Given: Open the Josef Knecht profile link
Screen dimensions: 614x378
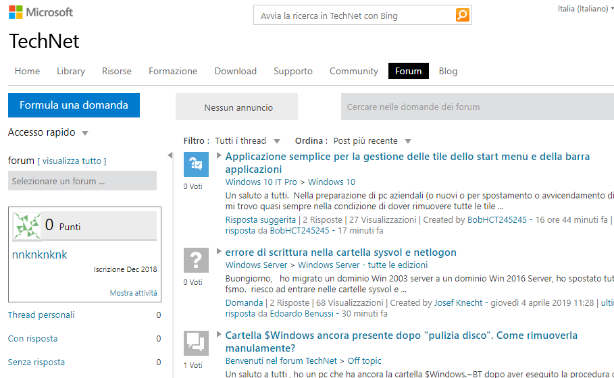Looking at the screenshot, I should (x=458, y=303).
